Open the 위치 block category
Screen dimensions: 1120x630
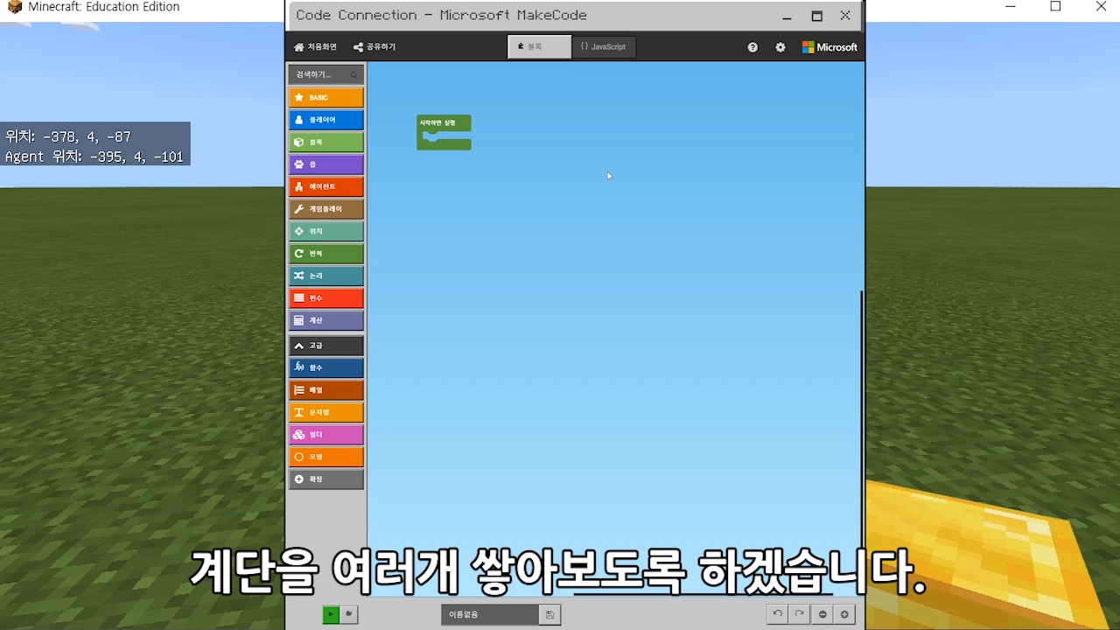point(326,231)
